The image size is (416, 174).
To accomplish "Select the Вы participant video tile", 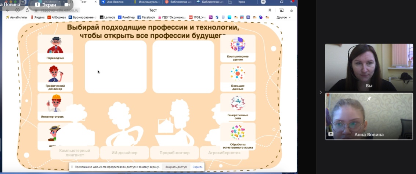I will (369, 68).
